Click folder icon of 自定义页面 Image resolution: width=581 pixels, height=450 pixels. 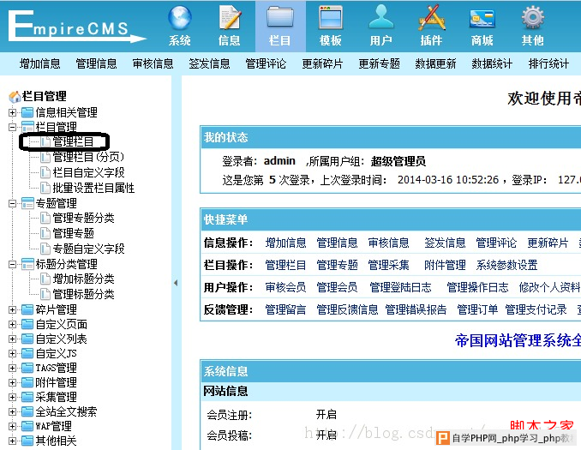[27, 324]
